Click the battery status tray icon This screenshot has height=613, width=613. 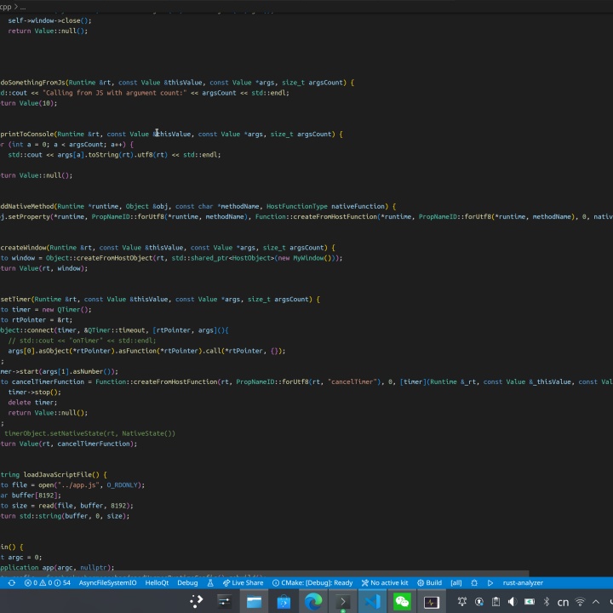point(530,602)
